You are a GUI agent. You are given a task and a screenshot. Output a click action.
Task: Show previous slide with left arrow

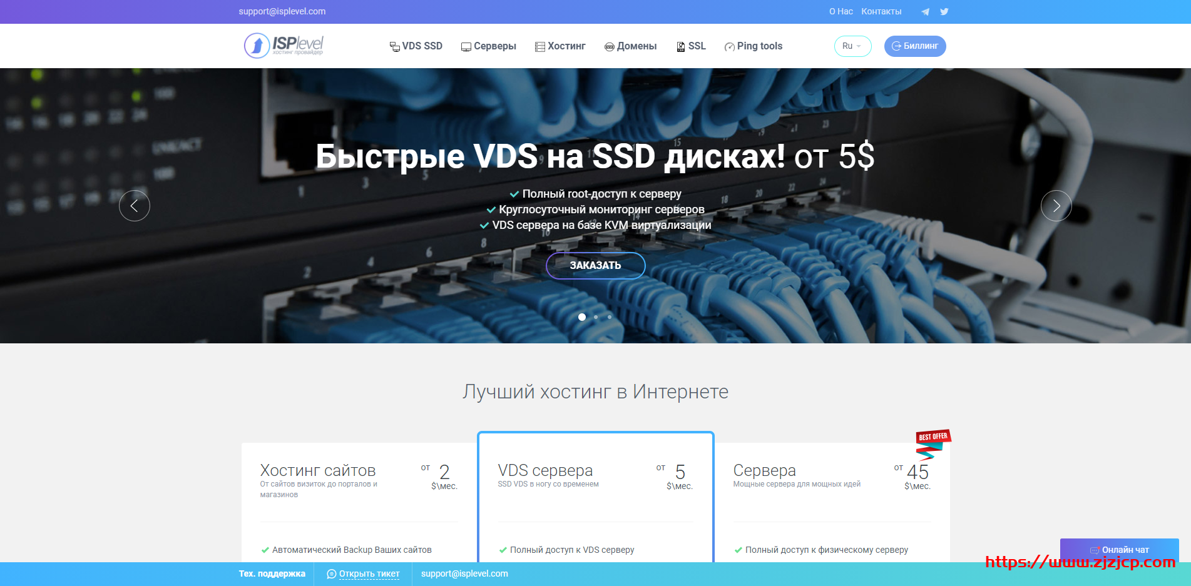point(135,206)
